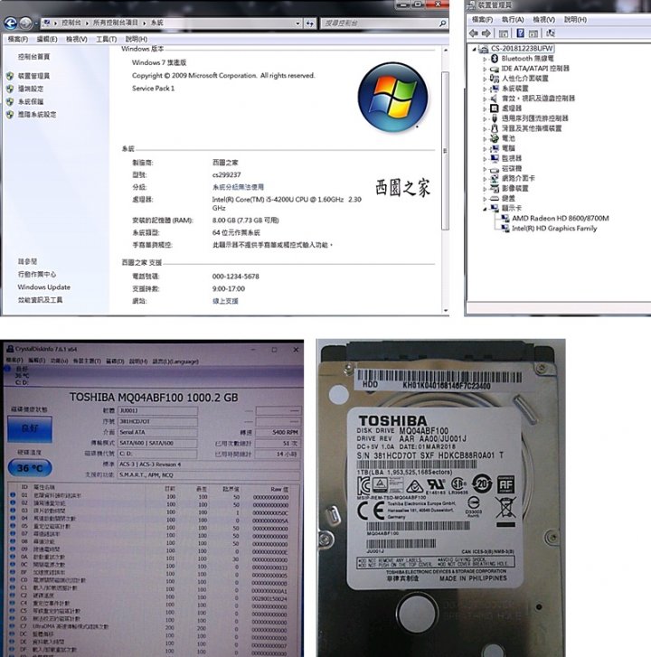Click the IDE ATA/ATAPI 控制器 device icon
651x657 pixels.
pyautogui.click(x=495, y=69)
